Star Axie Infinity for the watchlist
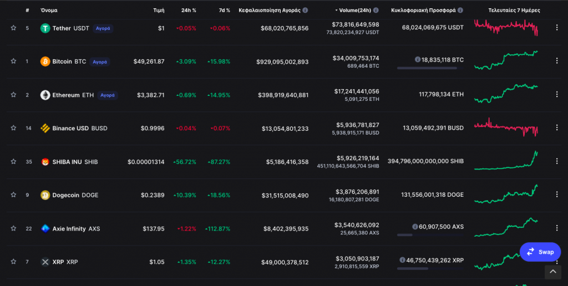The image size is (568, 286). (x=13, y=228)
